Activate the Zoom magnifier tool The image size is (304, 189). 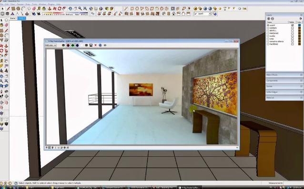point(80,9)
